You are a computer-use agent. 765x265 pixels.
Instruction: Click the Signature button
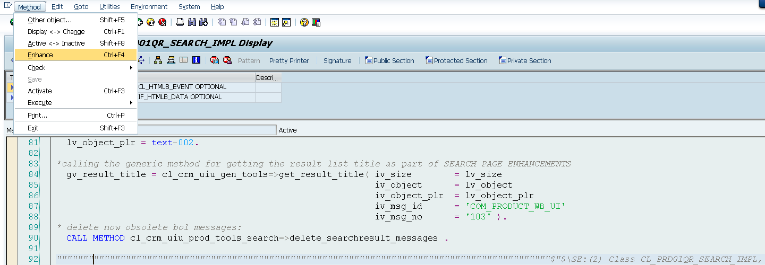pos(337,61)
